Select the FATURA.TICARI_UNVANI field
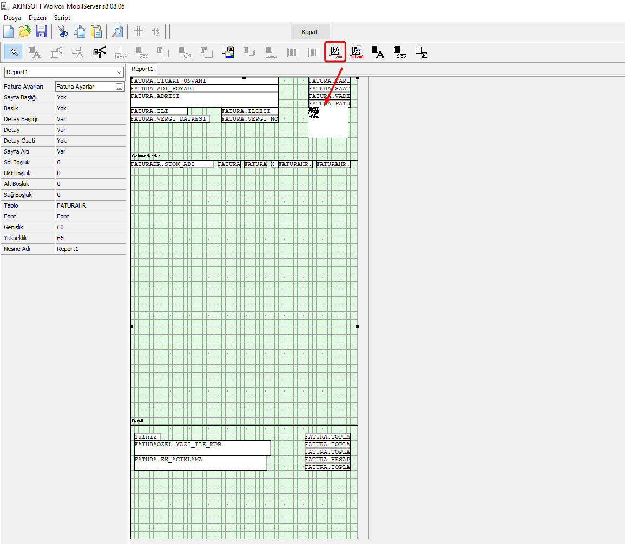 205,81
